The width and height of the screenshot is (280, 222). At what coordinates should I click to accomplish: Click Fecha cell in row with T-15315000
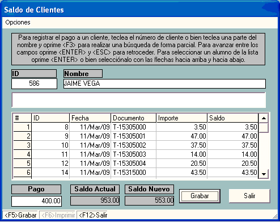coord(90,173)
